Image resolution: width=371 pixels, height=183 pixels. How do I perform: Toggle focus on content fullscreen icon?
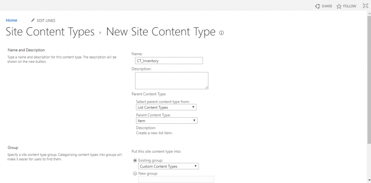pyautogui.click(x=365, y=6)
